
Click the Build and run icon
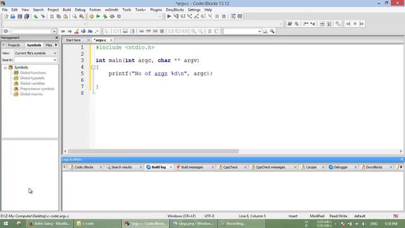[105, 16]
